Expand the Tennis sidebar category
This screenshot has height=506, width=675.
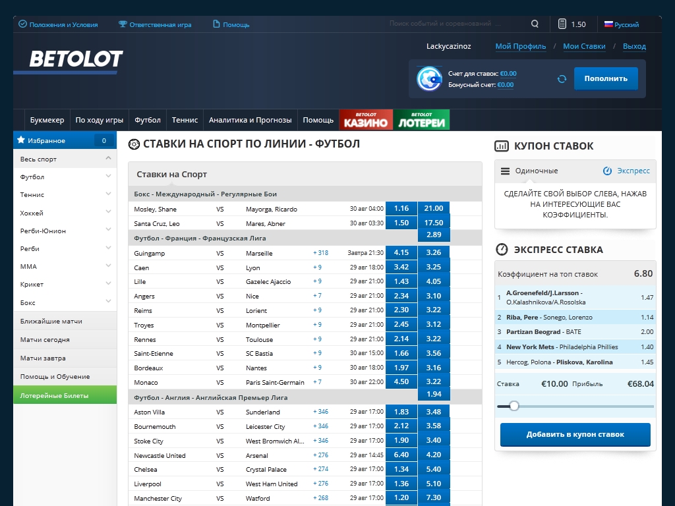(x=108, y=194)
